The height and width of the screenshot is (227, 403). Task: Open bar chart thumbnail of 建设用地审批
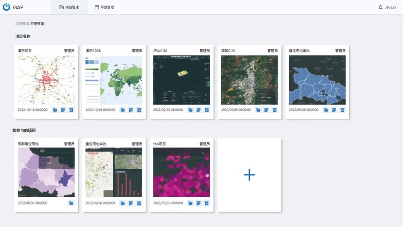tap(114, 172)
